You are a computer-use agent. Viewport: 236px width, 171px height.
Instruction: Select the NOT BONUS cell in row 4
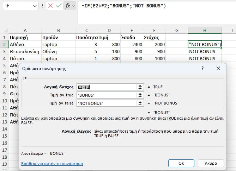tap(205, 58)
